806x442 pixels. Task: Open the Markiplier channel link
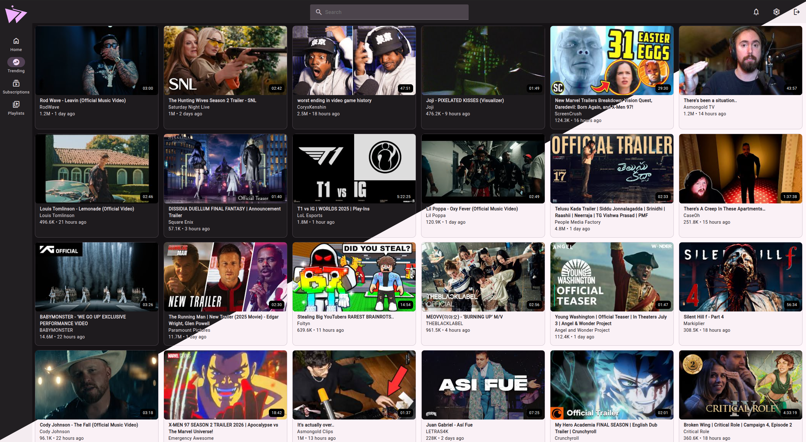pyautogui.click(x=694, y=323)
